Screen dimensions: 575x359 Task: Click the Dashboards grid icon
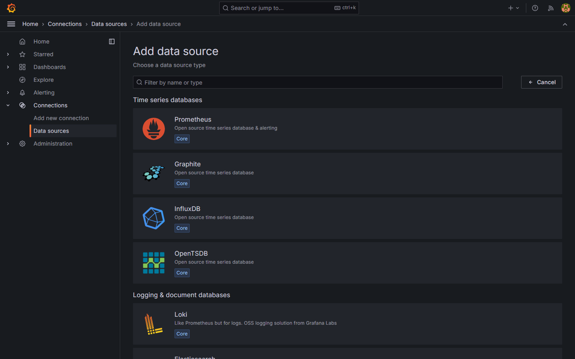(x=22, y=67)
